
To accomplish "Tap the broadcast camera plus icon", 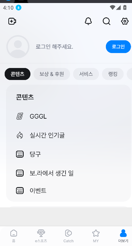I will pyautogui.click(x=12, y=21).
